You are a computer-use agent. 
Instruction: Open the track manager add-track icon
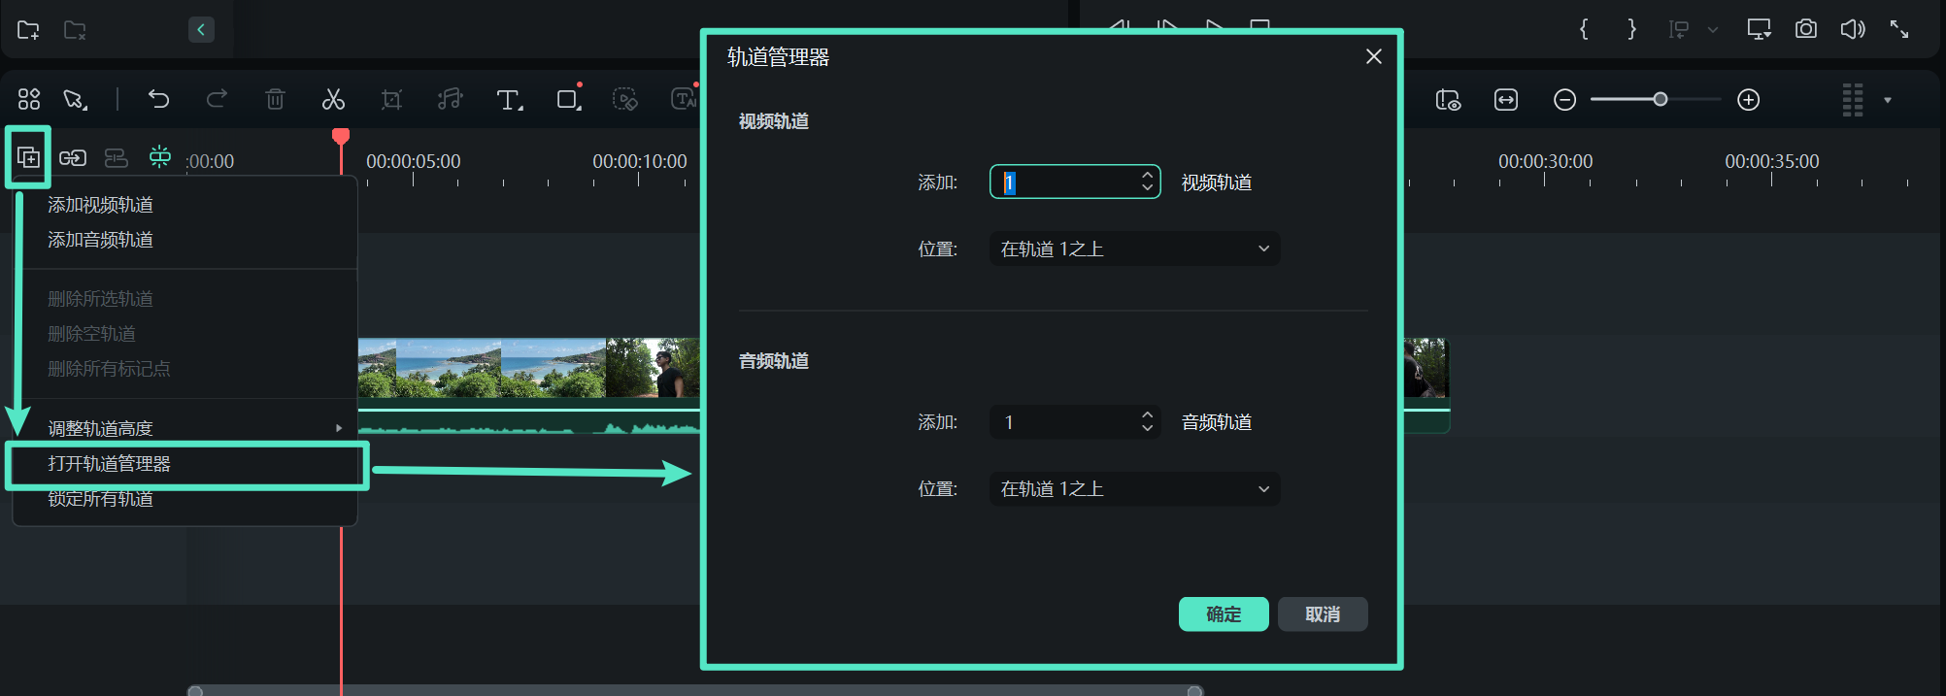coord(28,157)
